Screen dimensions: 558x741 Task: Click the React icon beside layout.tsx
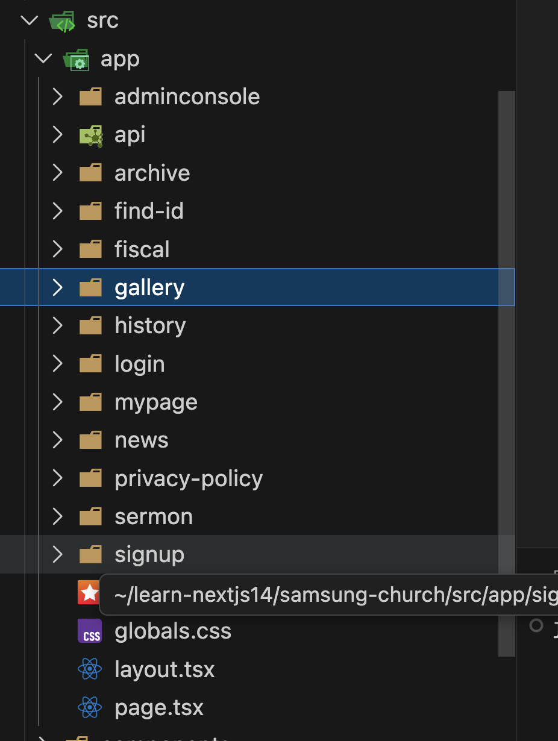tap(90, 669)
